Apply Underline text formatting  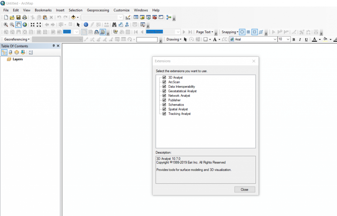[x=306, y=39]
